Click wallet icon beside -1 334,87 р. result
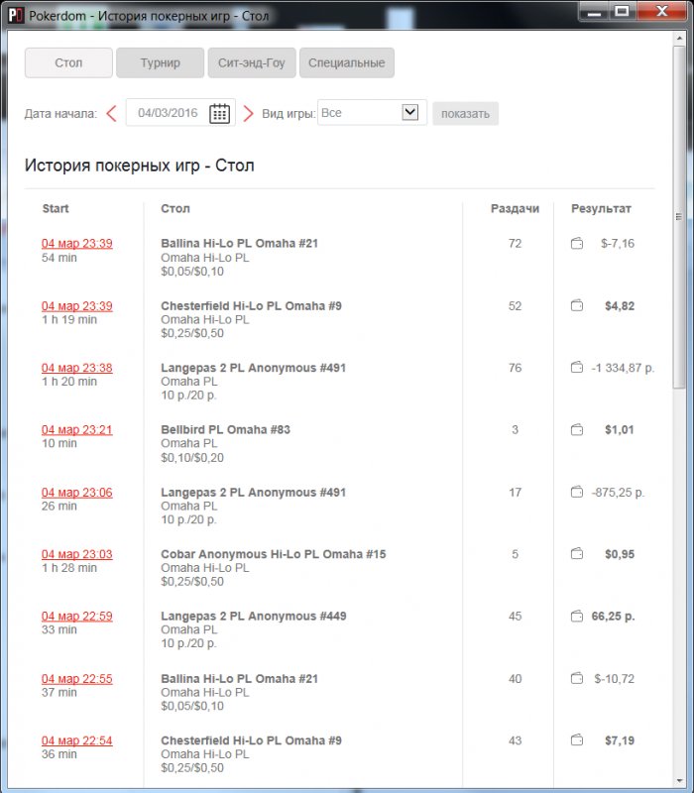Viewport: 694px width, 793px height. coord(577,367)
